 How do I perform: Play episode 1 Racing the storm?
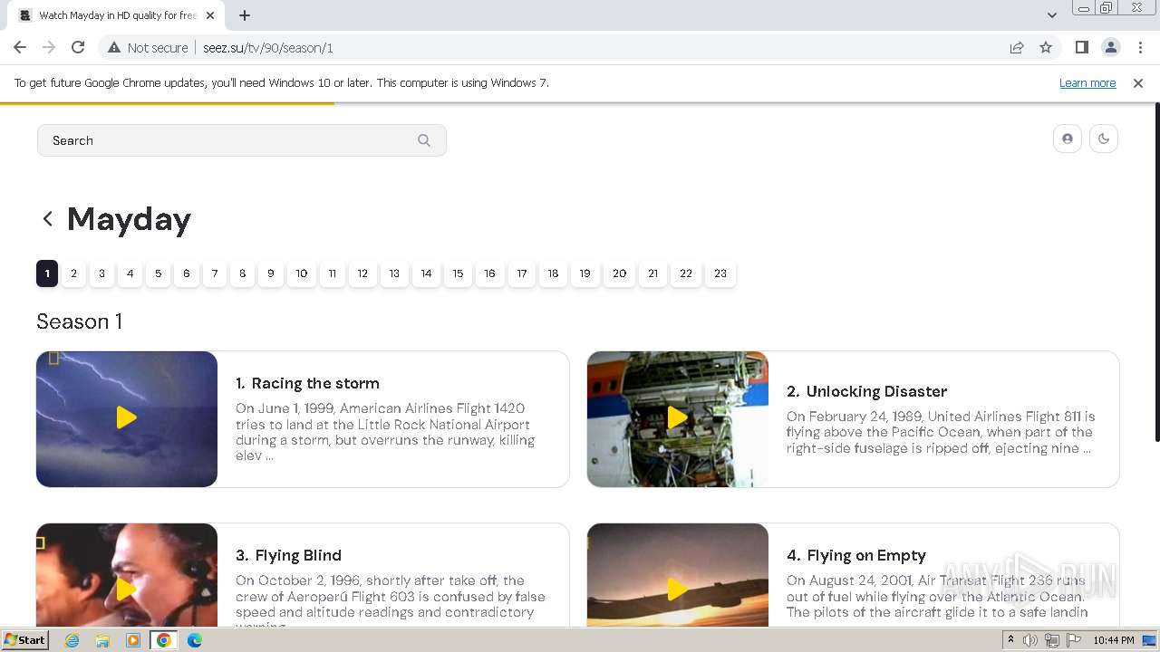127,418
